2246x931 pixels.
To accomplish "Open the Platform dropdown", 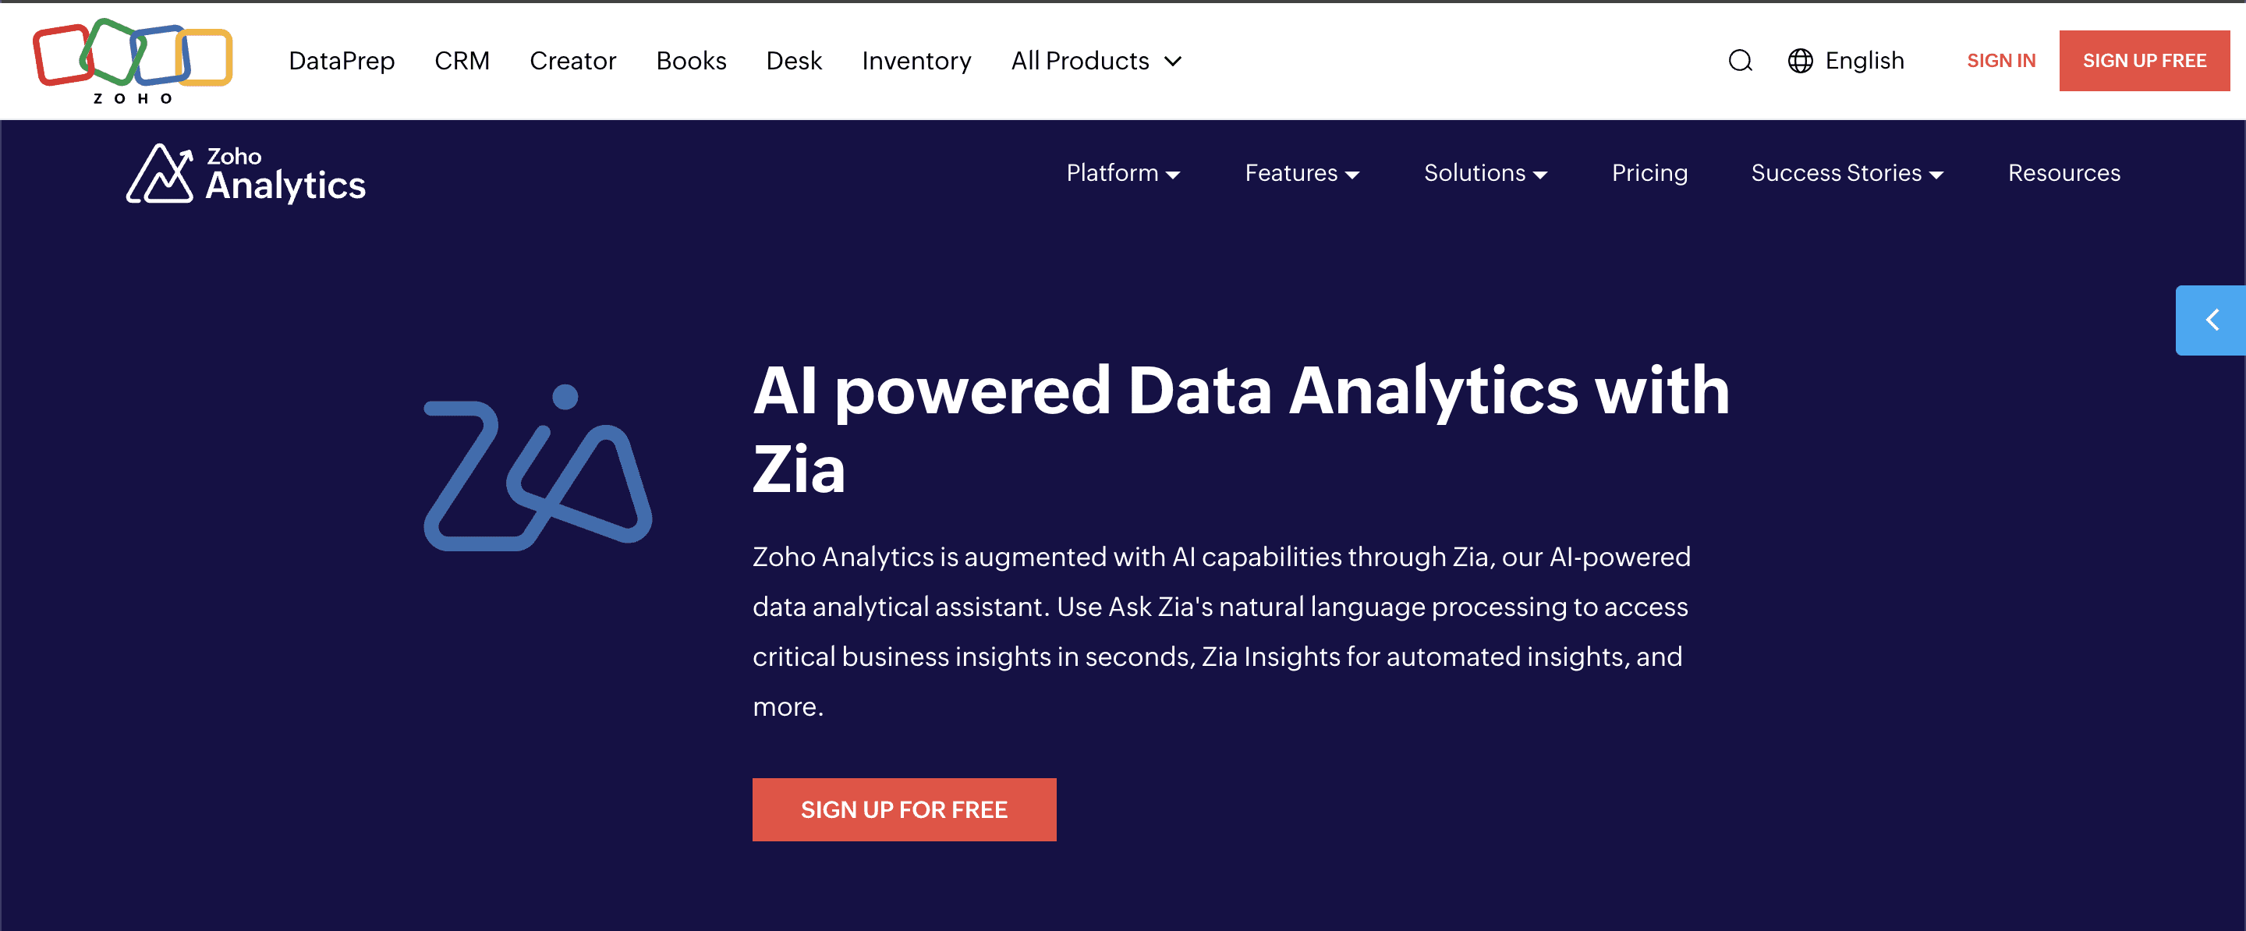I will [1123, 172].
